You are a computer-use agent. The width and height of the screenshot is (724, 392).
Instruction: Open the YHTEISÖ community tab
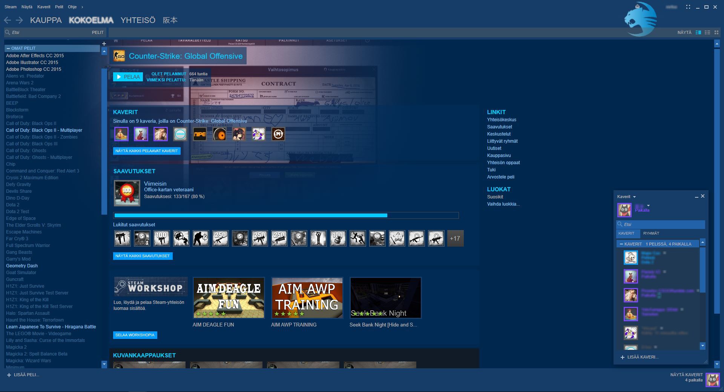coord(138,20)
